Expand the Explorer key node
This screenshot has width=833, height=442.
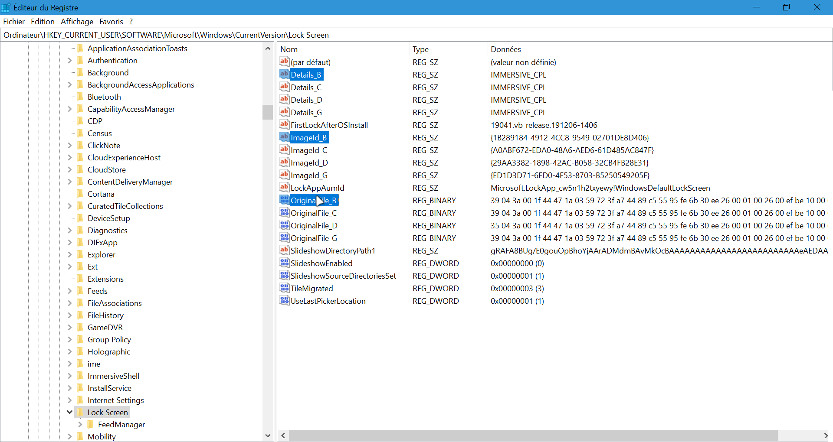[x=69, y=254]
